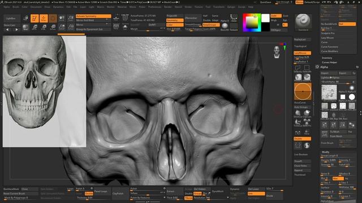Select the TrimCurve brush icon
Viewport: 362px width, 203px height.
tap(298, 122)
